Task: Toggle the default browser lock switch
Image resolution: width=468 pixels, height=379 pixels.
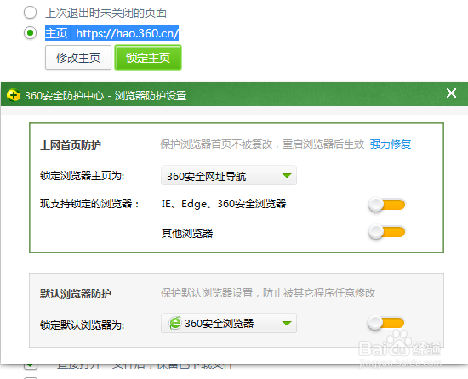Action: [386, 323]
